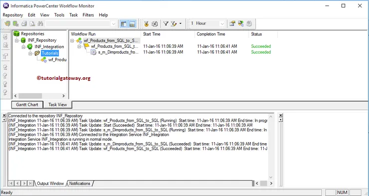Click the wf_Produ workflow icon in navigator
The width and height of the screenshot is (369, 196).
coord(44,60)
